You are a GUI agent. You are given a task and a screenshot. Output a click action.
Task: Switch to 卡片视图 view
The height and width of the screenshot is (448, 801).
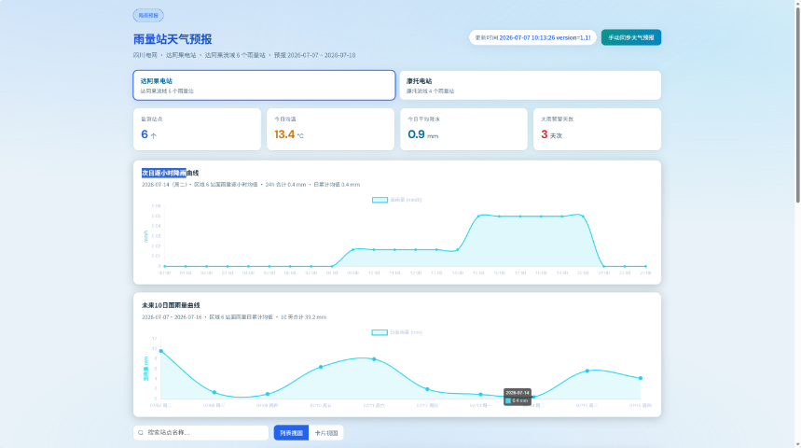pos(326,433)
